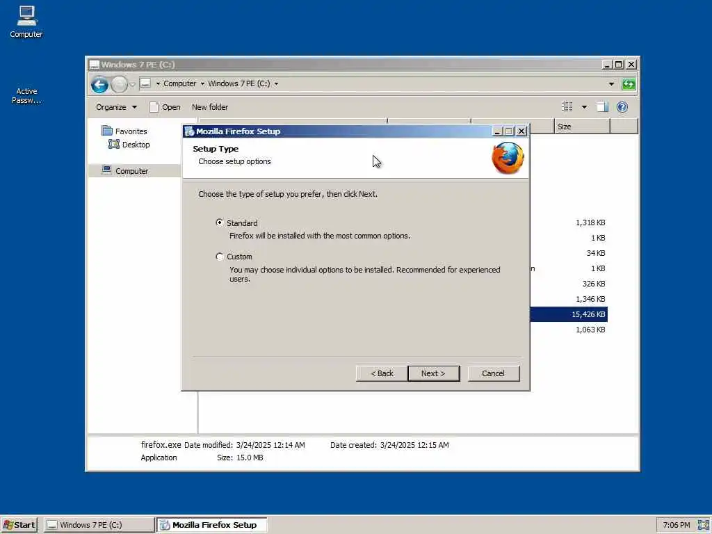Click Date modified in details pane

point(245,445)
